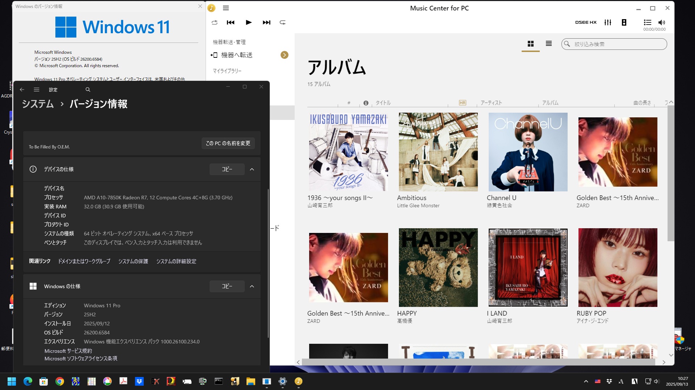This screenshot has height=390, width=695.
Task: Click この PC の名前を変更 button
Action: tap(228, 143)
